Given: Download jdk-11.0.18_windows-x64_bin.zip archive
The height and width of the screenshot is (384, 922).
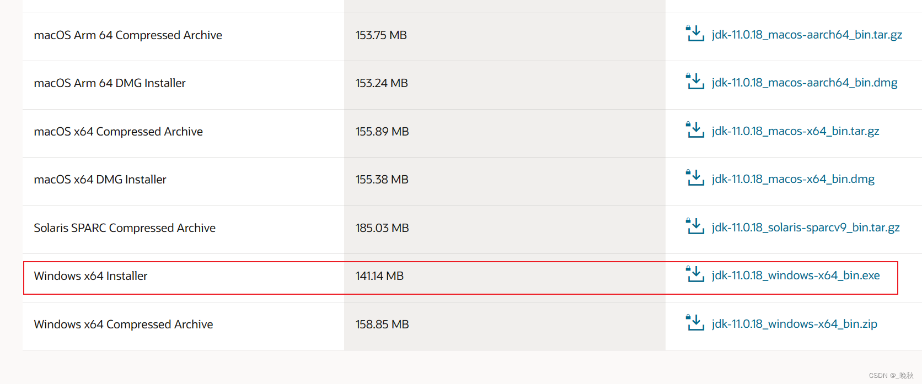Looking at the screenshot, I should 794,324.
